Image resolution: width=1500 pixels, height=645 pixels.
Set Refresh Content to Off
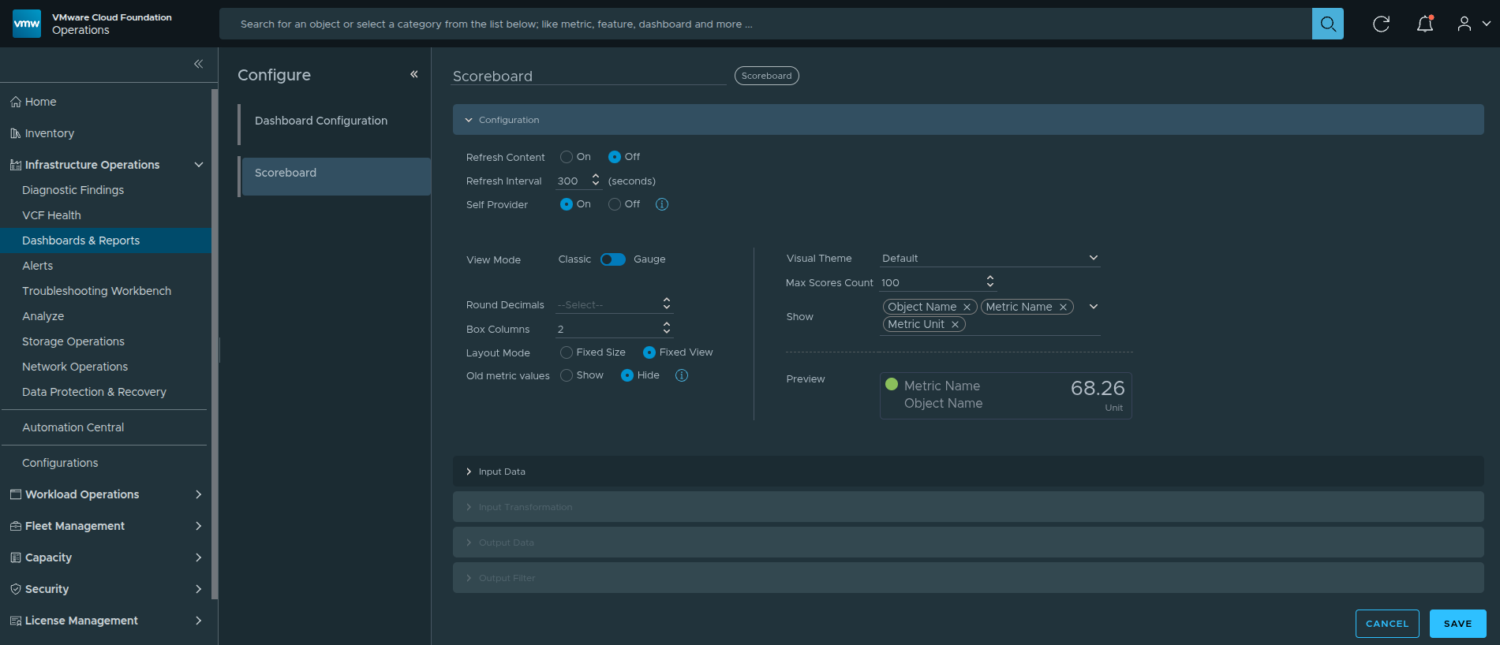point(615,157)
